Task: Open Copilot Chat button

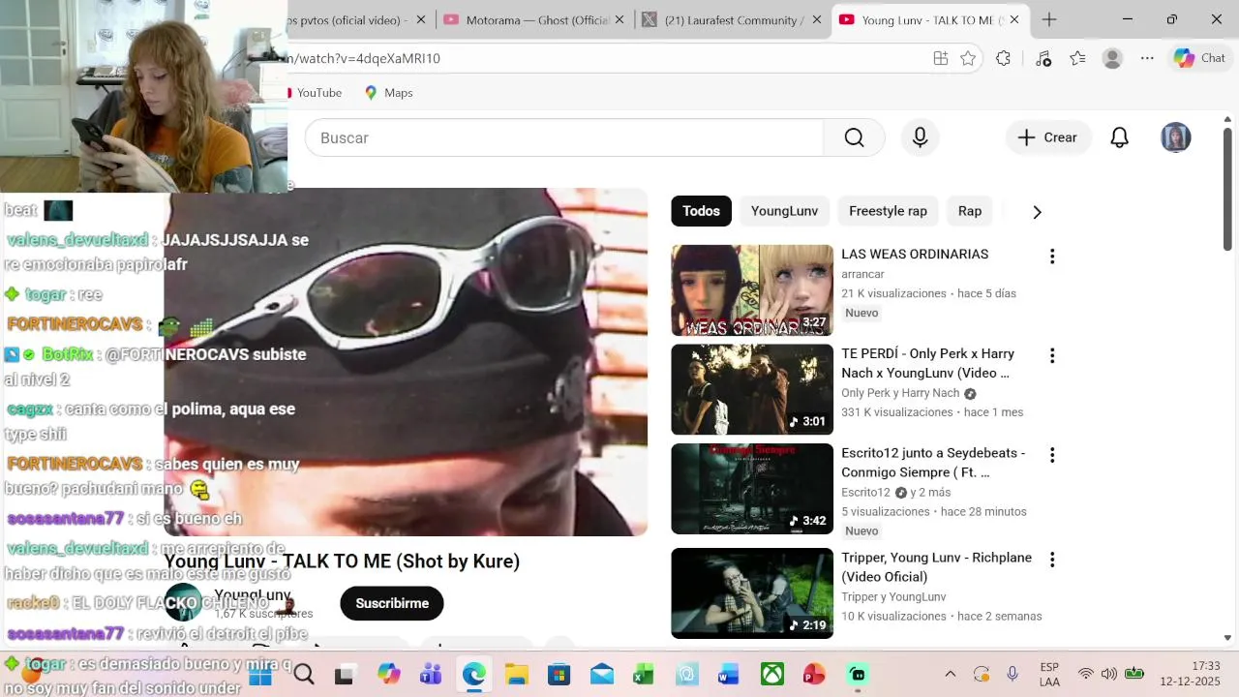Action: 1199,58
